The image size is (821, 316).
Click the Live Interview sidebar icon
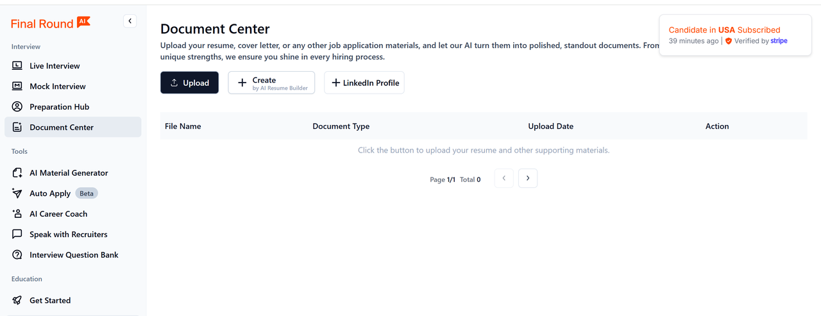coord(17,66)
